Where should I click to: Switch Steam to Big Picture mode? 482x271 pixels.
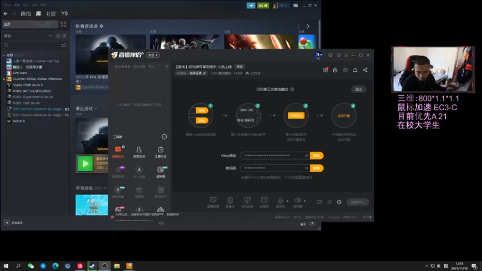click(x=295, y=5)
